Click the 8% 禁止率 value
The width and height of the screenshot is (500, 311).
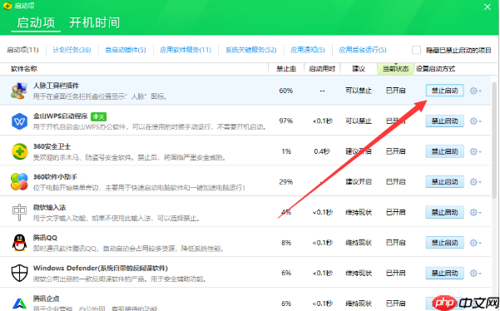pyautogui.click(x=286, y=243)
